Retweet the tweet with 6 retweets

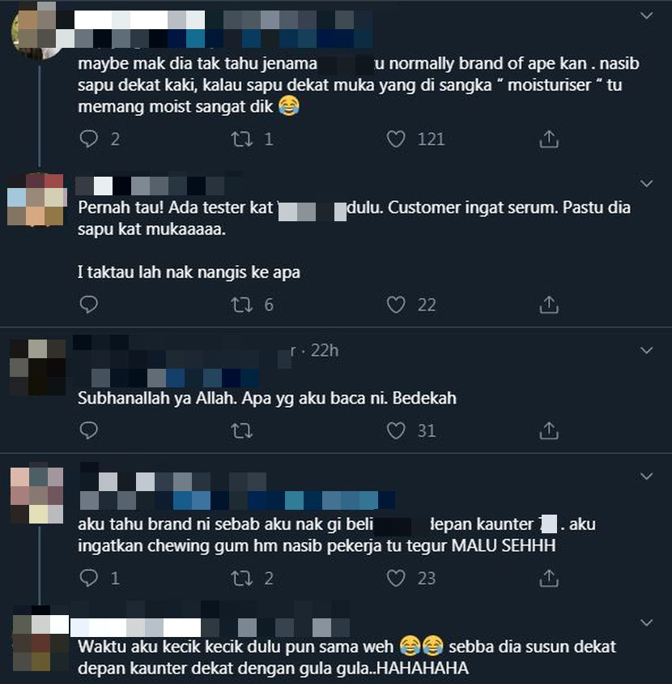241,305
